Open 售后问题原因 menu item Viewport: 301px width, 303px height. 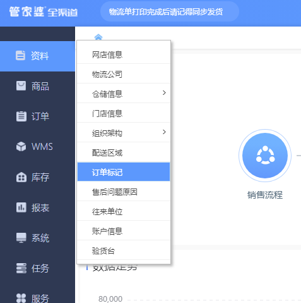pos(124,192)
